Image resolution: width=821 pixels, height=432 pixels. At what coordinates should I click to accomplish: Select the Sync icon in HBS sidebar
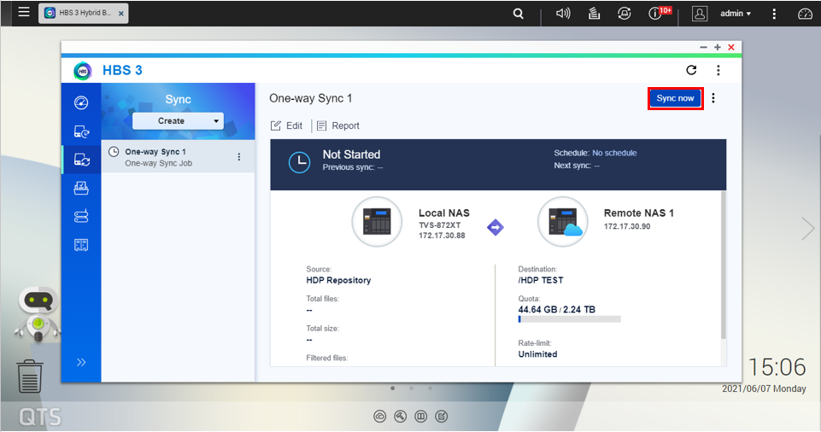coord(81,160)
